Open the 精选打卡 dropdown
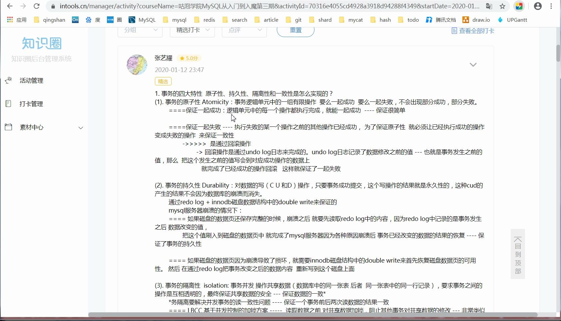This screenshot has width=561, height=321. coord(192,30)
